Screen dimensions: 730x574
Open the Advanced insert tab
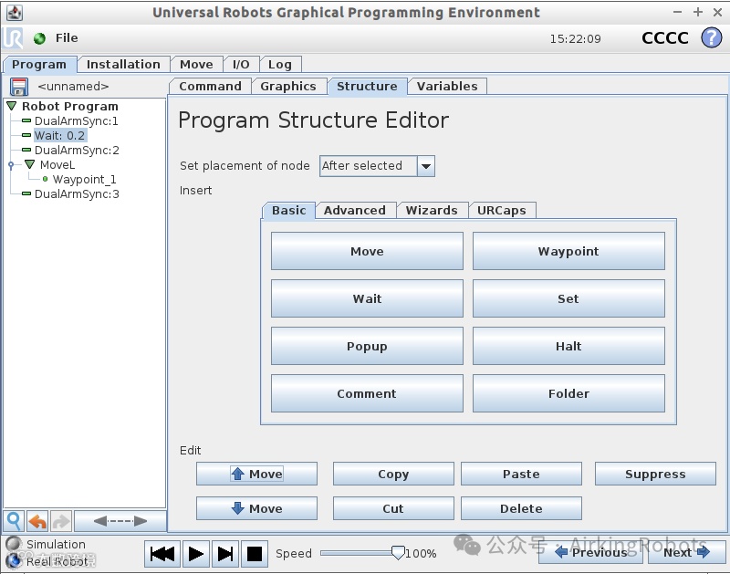coord(355,210)
